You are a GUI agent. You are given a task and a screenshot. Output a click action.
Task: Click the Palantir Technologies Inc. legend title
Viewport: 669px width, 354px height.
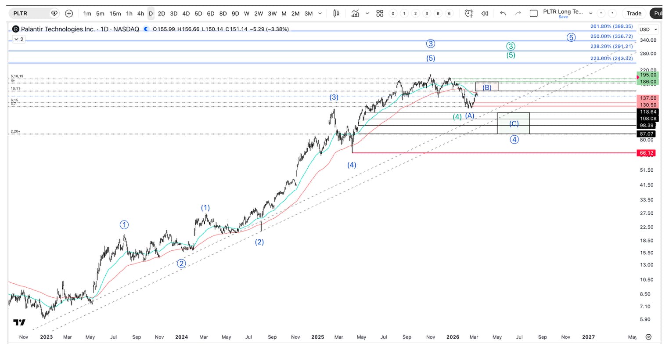[58, 29]
